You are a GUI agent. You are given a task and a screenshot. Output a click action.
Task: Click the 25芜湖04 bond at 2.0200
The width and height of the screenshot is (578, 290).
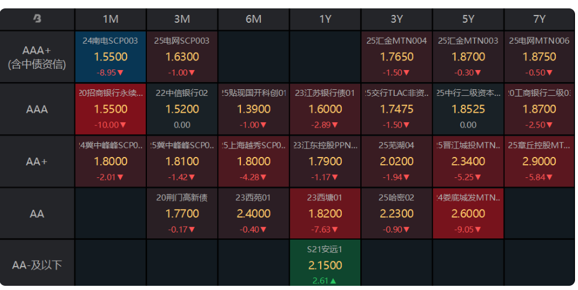tap(396, 162)
